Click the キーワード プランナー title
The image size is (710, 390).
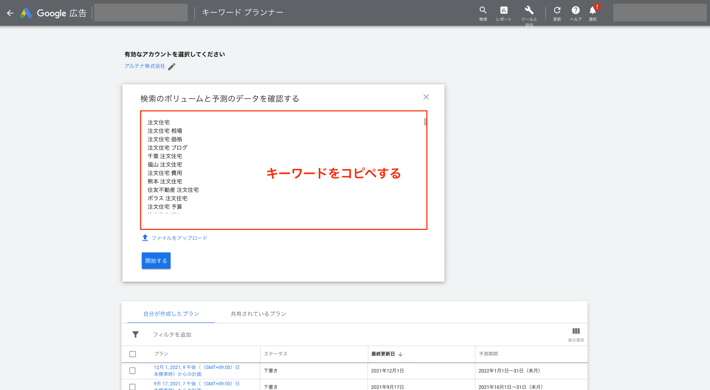[x=243, y=12]
